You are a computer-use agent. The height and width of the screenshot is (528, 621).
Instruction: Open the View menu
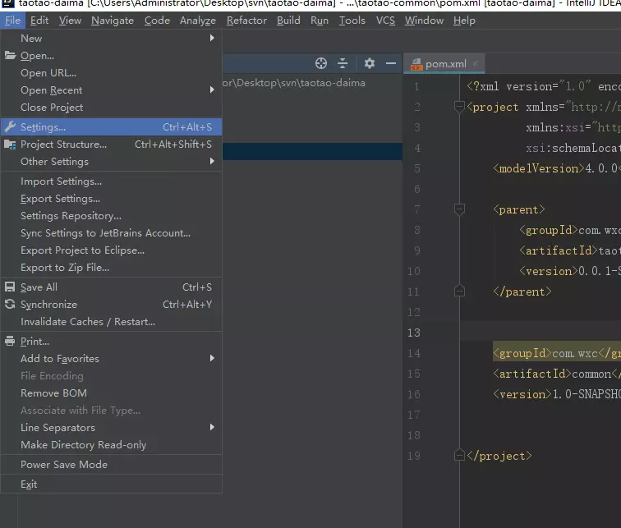pyautogui.click(x=70, y=21)
